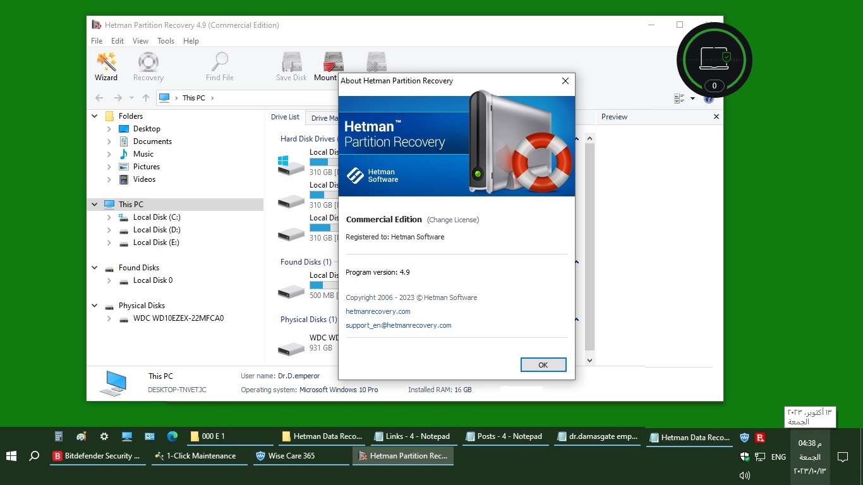Click the ENG language indicator
863x485 pixels.
pyautogui.click(x=778, y=457)
